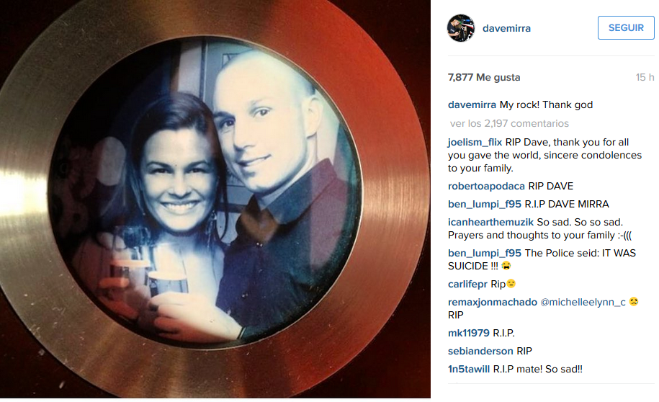Visit robertoapodaca's profile
Screen dimensions: 659x402
click(x=486, y=186)
